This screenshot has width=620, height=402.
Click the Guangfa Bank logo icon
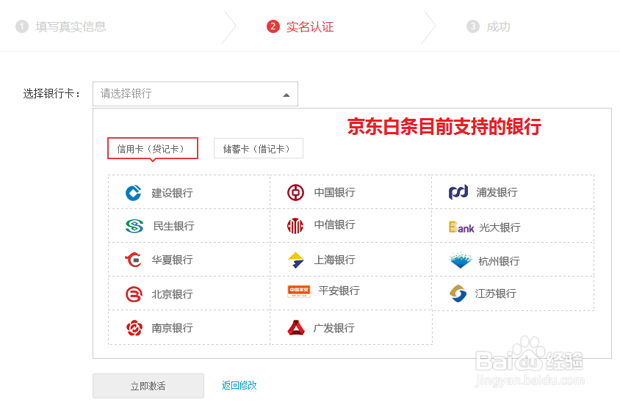296,327
